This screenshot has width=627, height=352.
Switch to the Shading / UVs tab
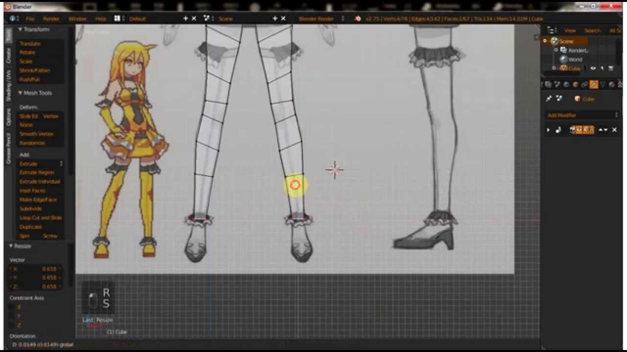click(8, 86)
